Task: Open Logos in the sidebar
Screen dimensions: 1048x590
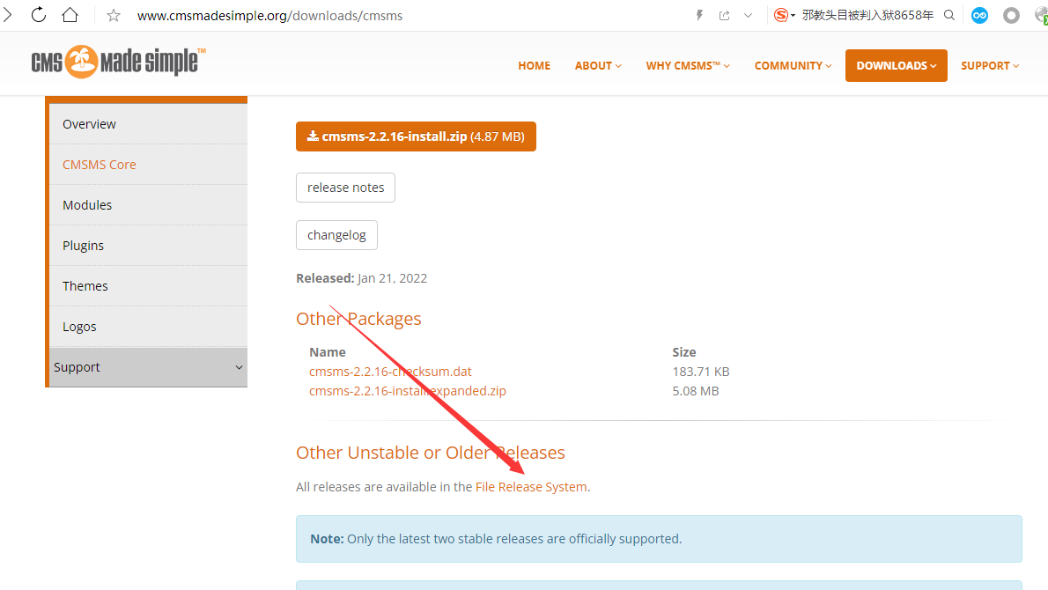Action: click(148, 327)
